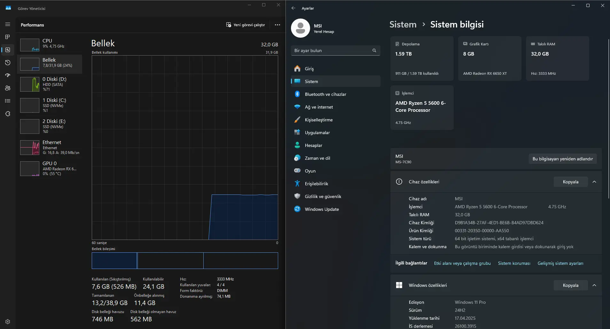Open 'Gelişmiş sistem ayarları' link
The width and height of the screenshot is (610, 329).
point(560,263)
